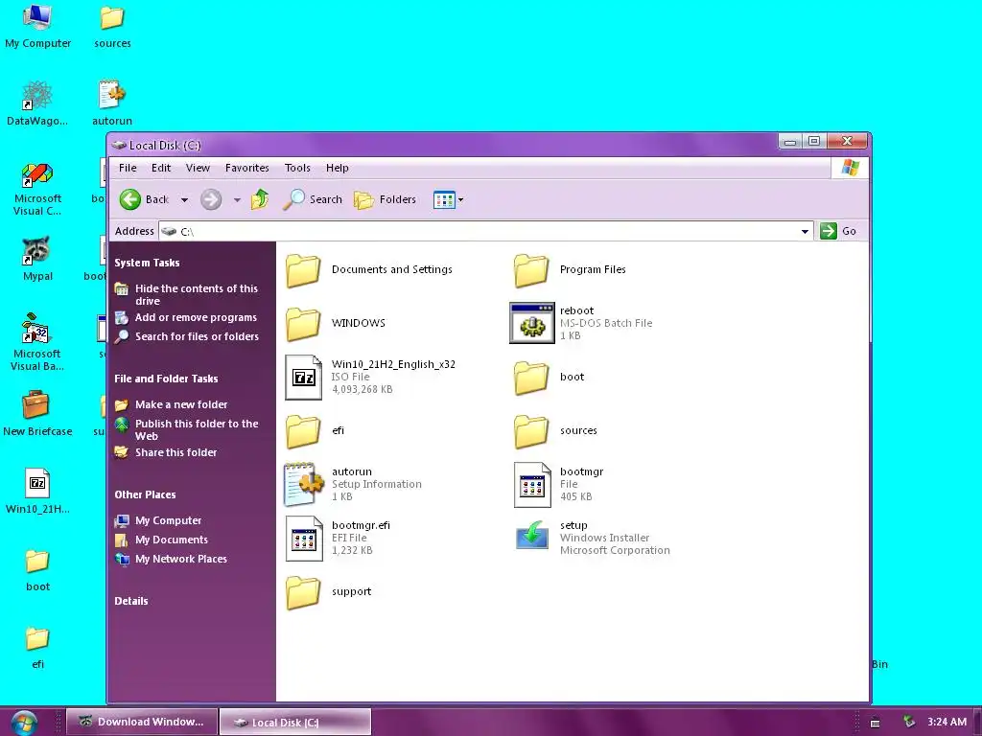982x736 pixels.
Task: Open the Favorites menu
Action: click(247, 168)
